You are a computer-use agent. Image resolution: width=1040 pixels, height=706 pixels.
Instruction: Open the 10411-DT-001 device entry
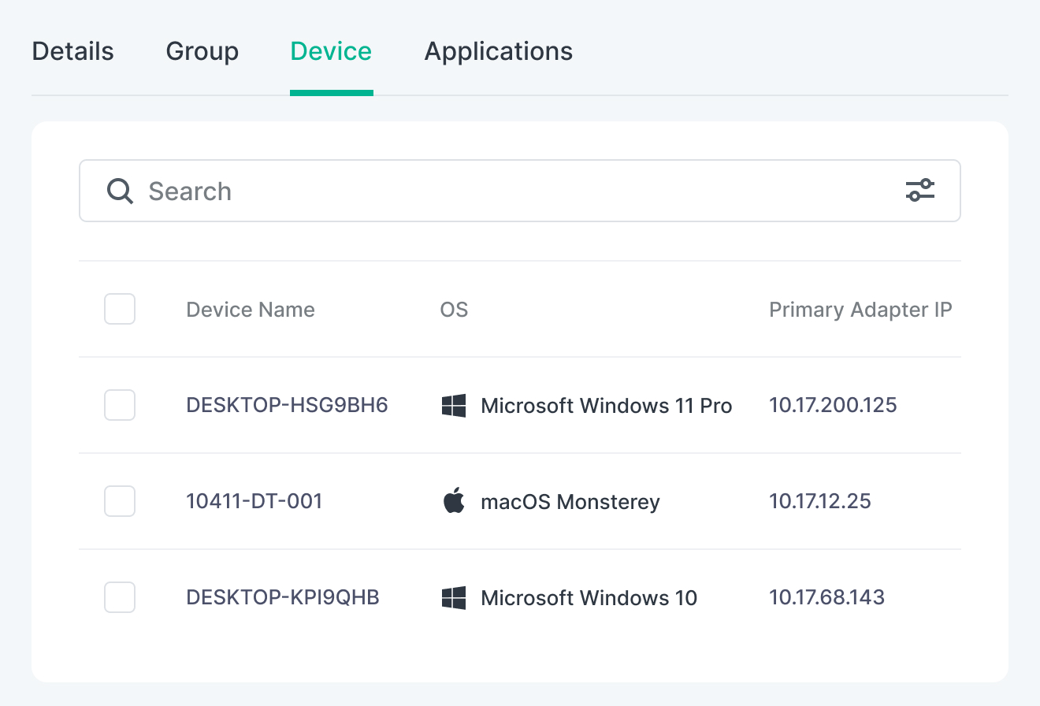254,501
